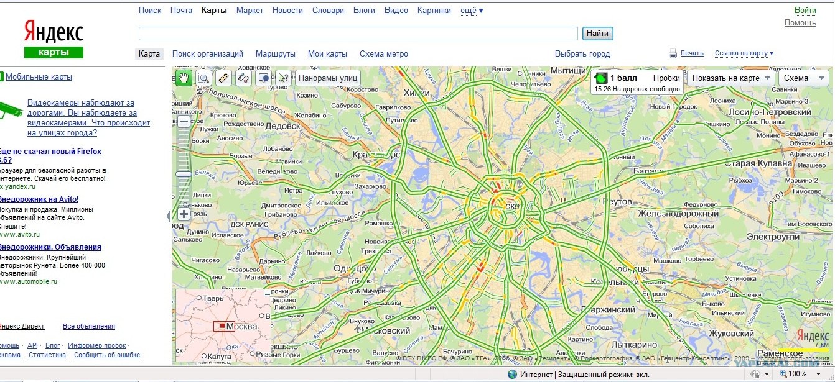Viewport: 835px width, 382px height.
Task: Open the Показать на карте dropdown
Action: 730,78
